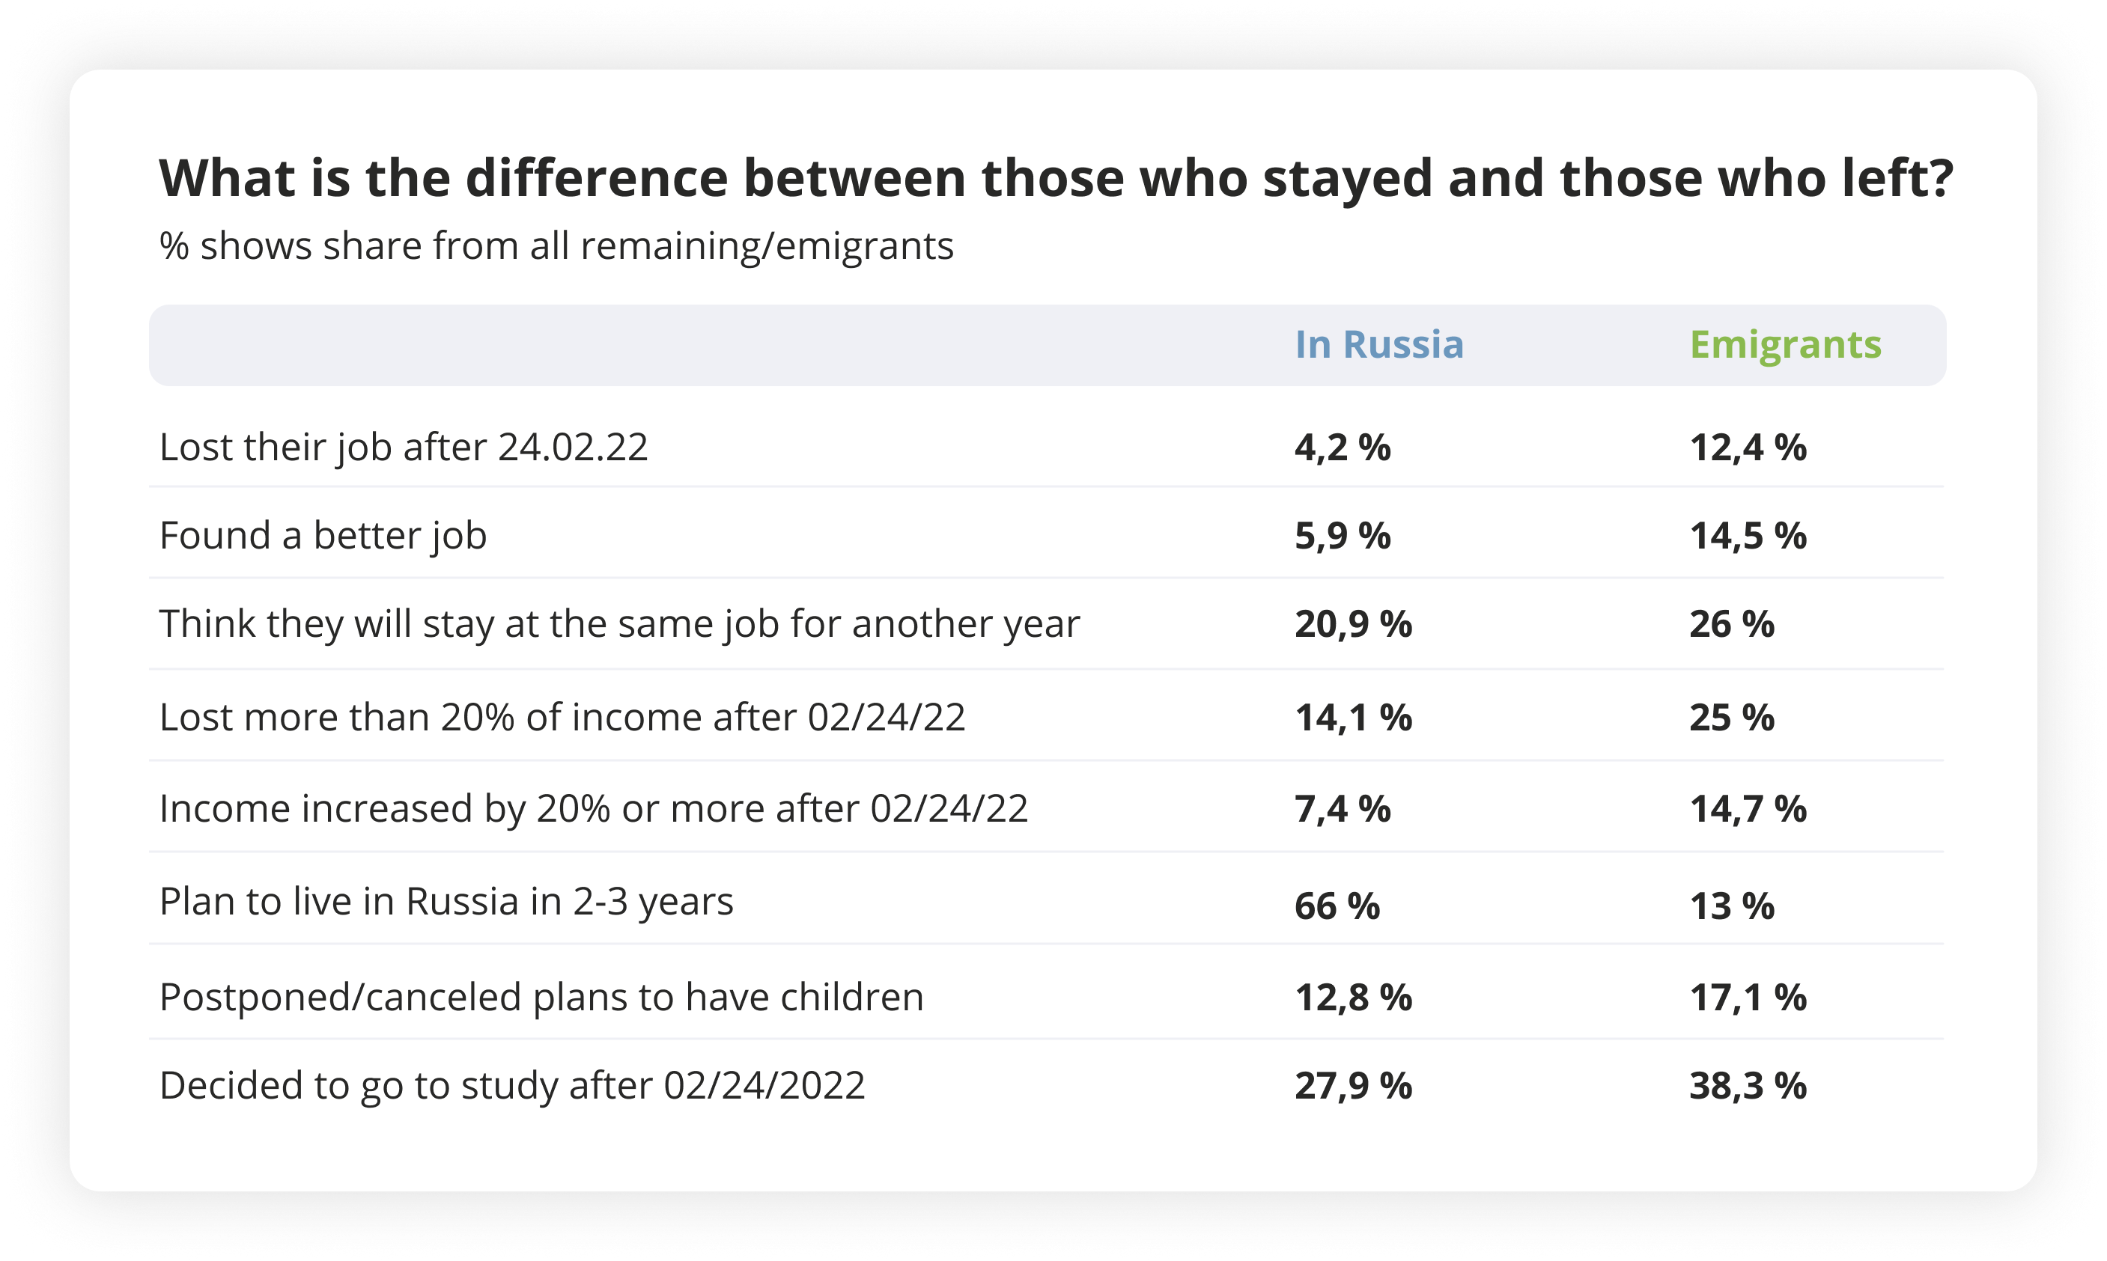Viewport: 2107px width, 1261px height.
Task: Click the 20,9 % value in the In Russia column
Action: (x=1353, y=626)
